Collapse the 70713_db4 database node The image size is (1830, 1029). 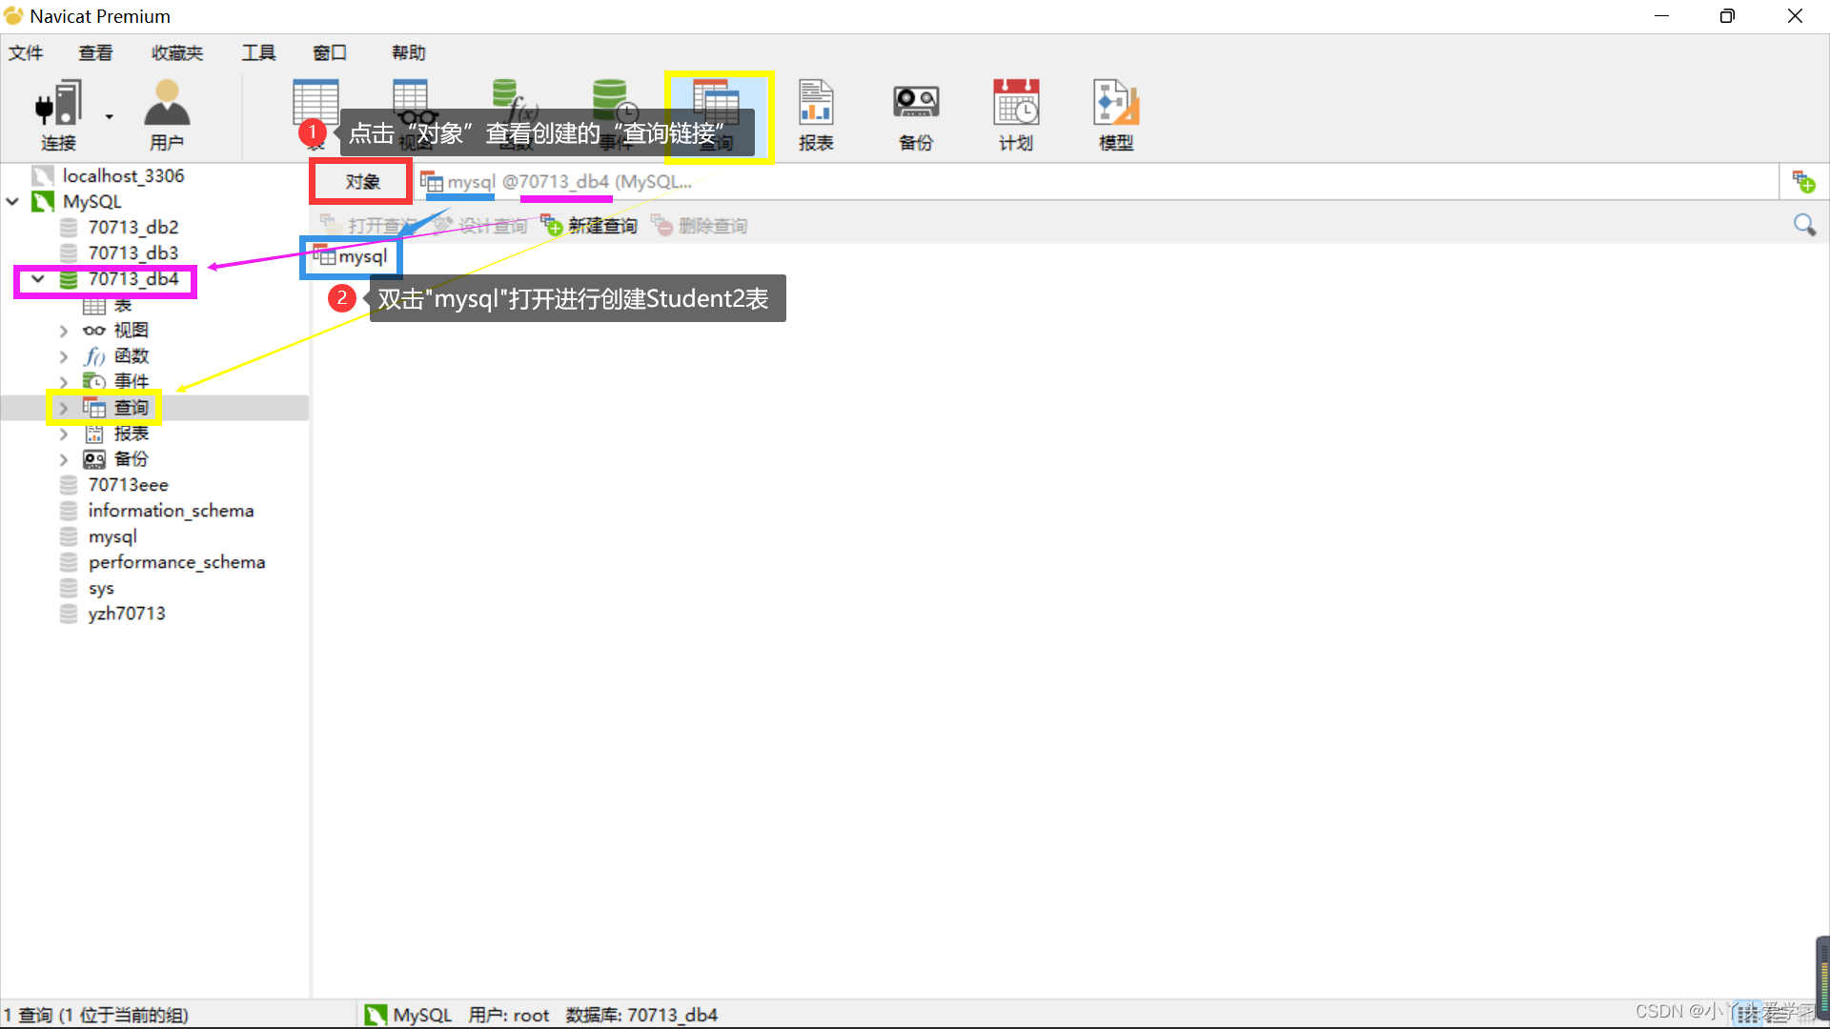(37, 278)
